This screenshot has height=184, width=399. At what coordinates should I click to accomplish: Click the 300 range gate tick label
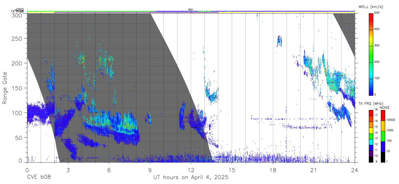17,15
